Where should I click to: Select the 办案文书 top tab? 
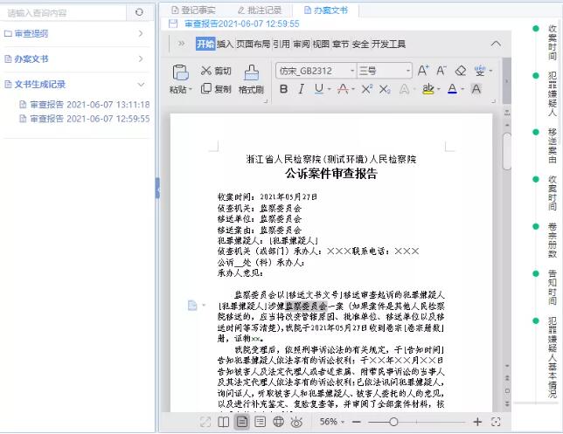click(x=326, y=10)
